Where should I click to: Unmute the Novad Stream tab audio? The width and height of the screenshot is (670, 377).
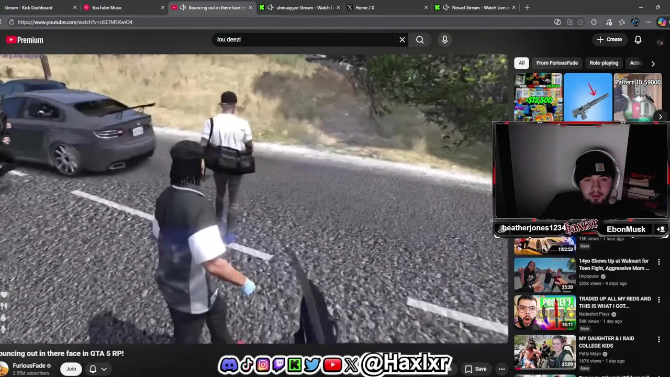tap(446, 7)
